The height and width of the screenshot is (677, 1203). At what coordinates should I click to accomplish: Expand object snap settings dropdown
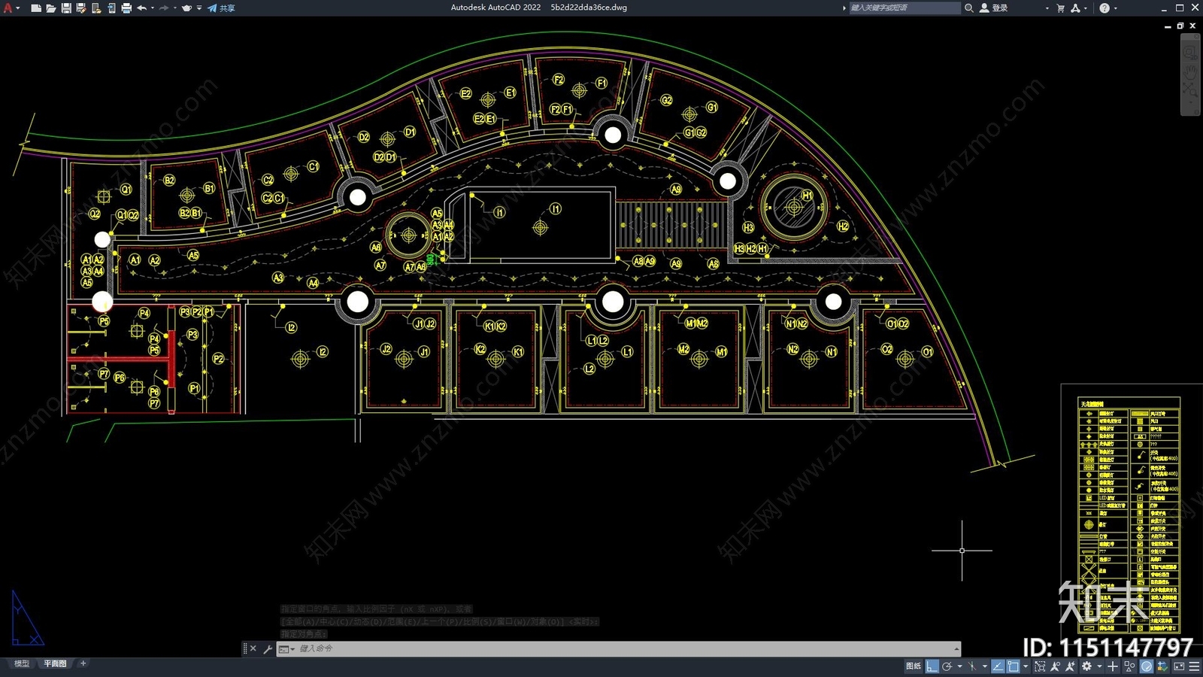point(1026,666)
